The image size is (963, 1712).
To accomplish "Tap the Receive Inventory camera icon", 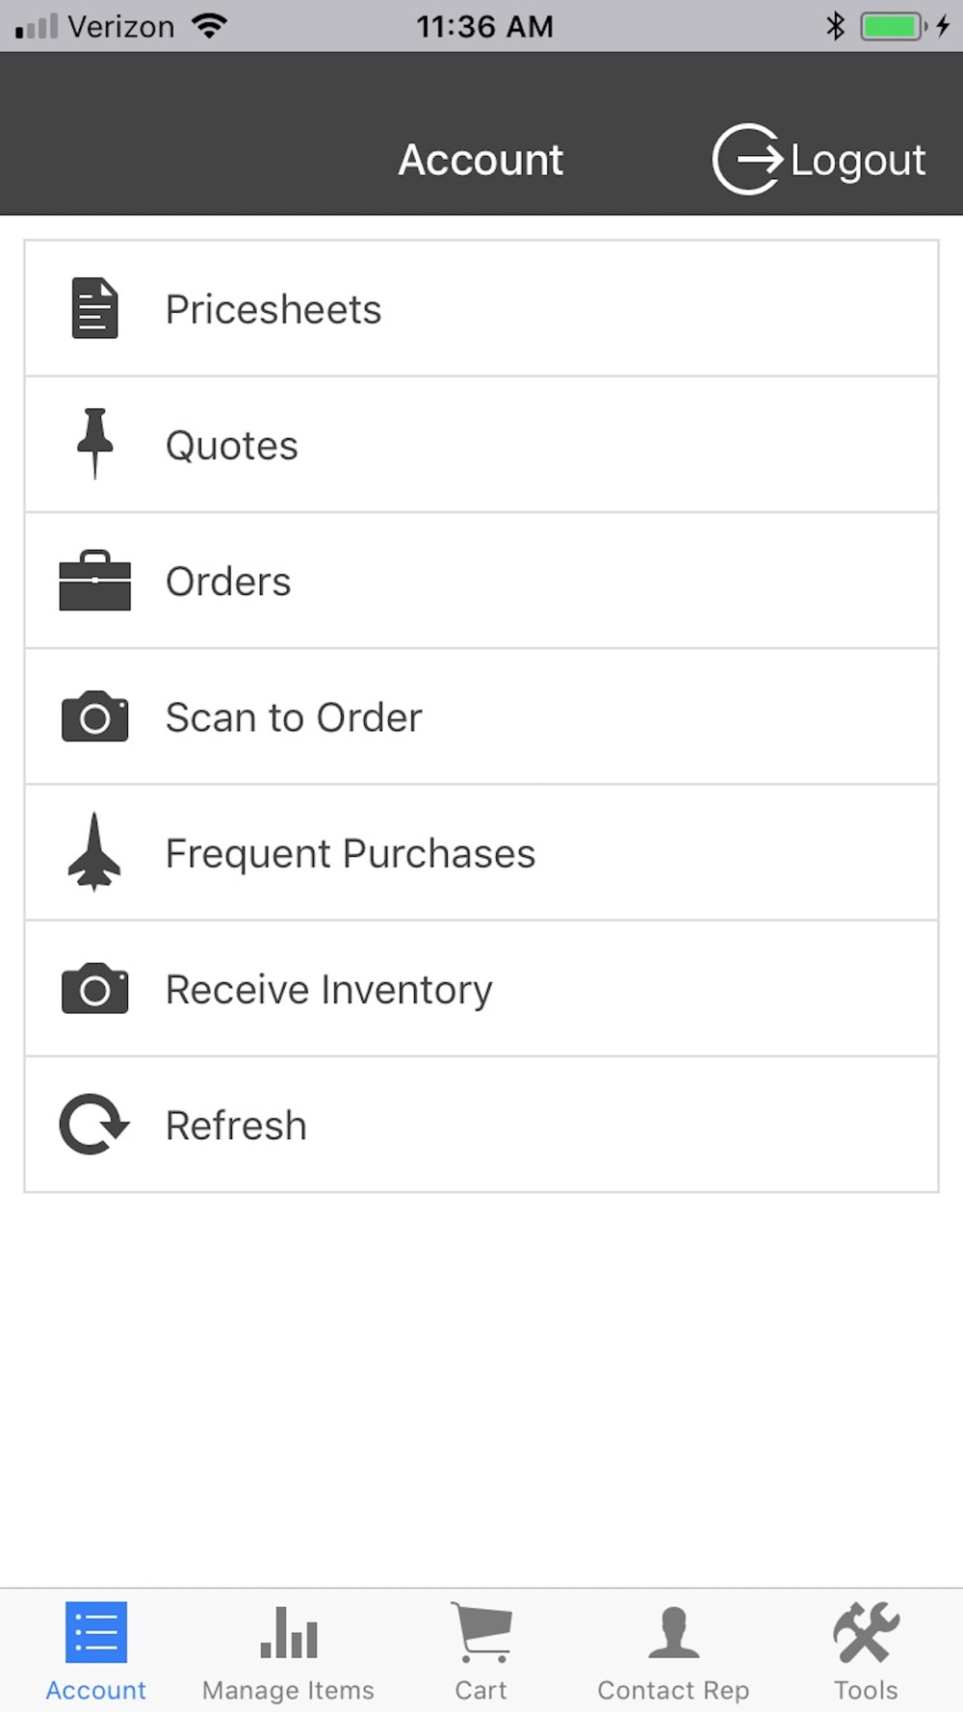I will coord(94,988).
